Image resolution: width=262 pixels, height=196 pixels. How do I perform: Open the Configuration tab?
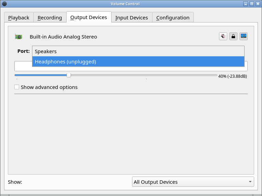point(173,18)
